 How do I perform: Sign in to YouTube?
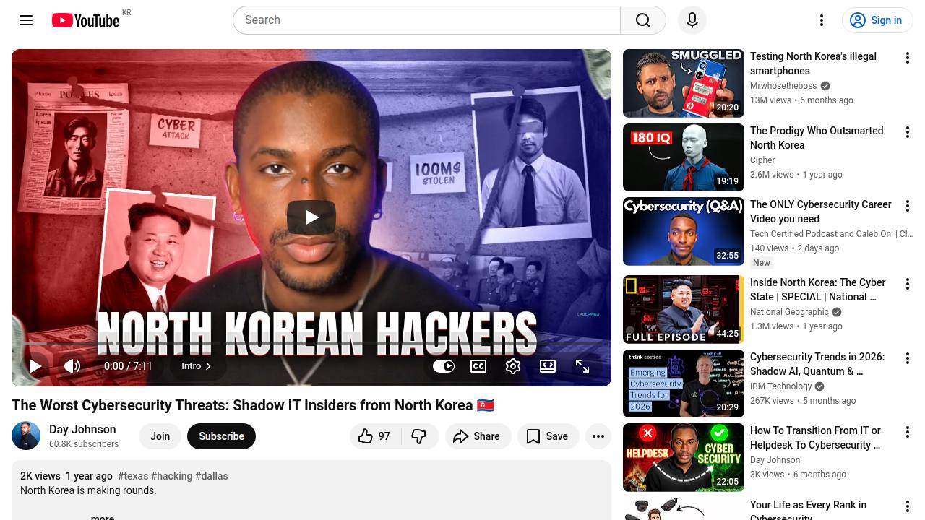(x=877, y=20)
